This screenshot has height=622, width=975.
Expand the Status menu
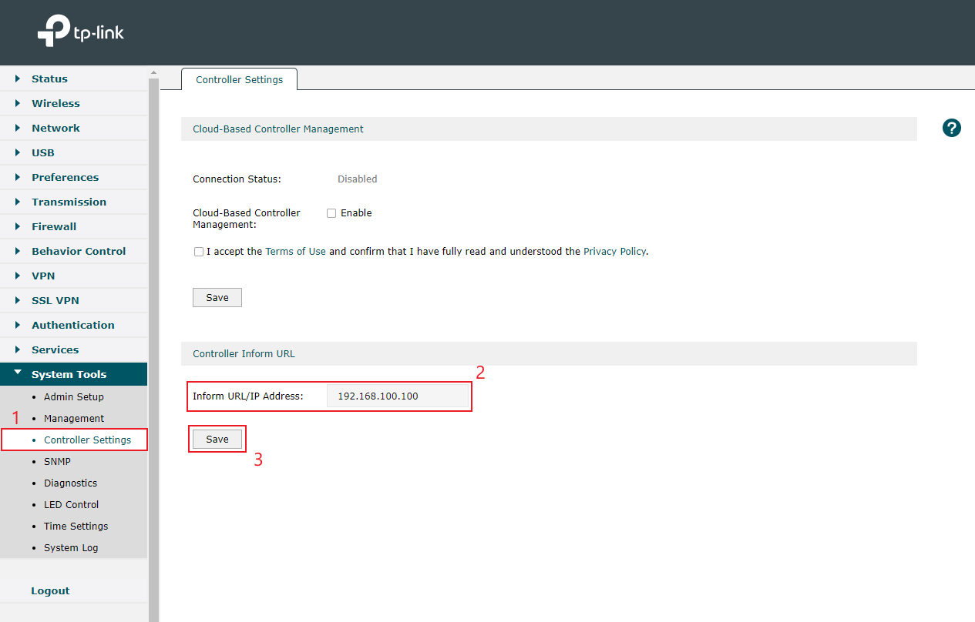tap(73, 79)
